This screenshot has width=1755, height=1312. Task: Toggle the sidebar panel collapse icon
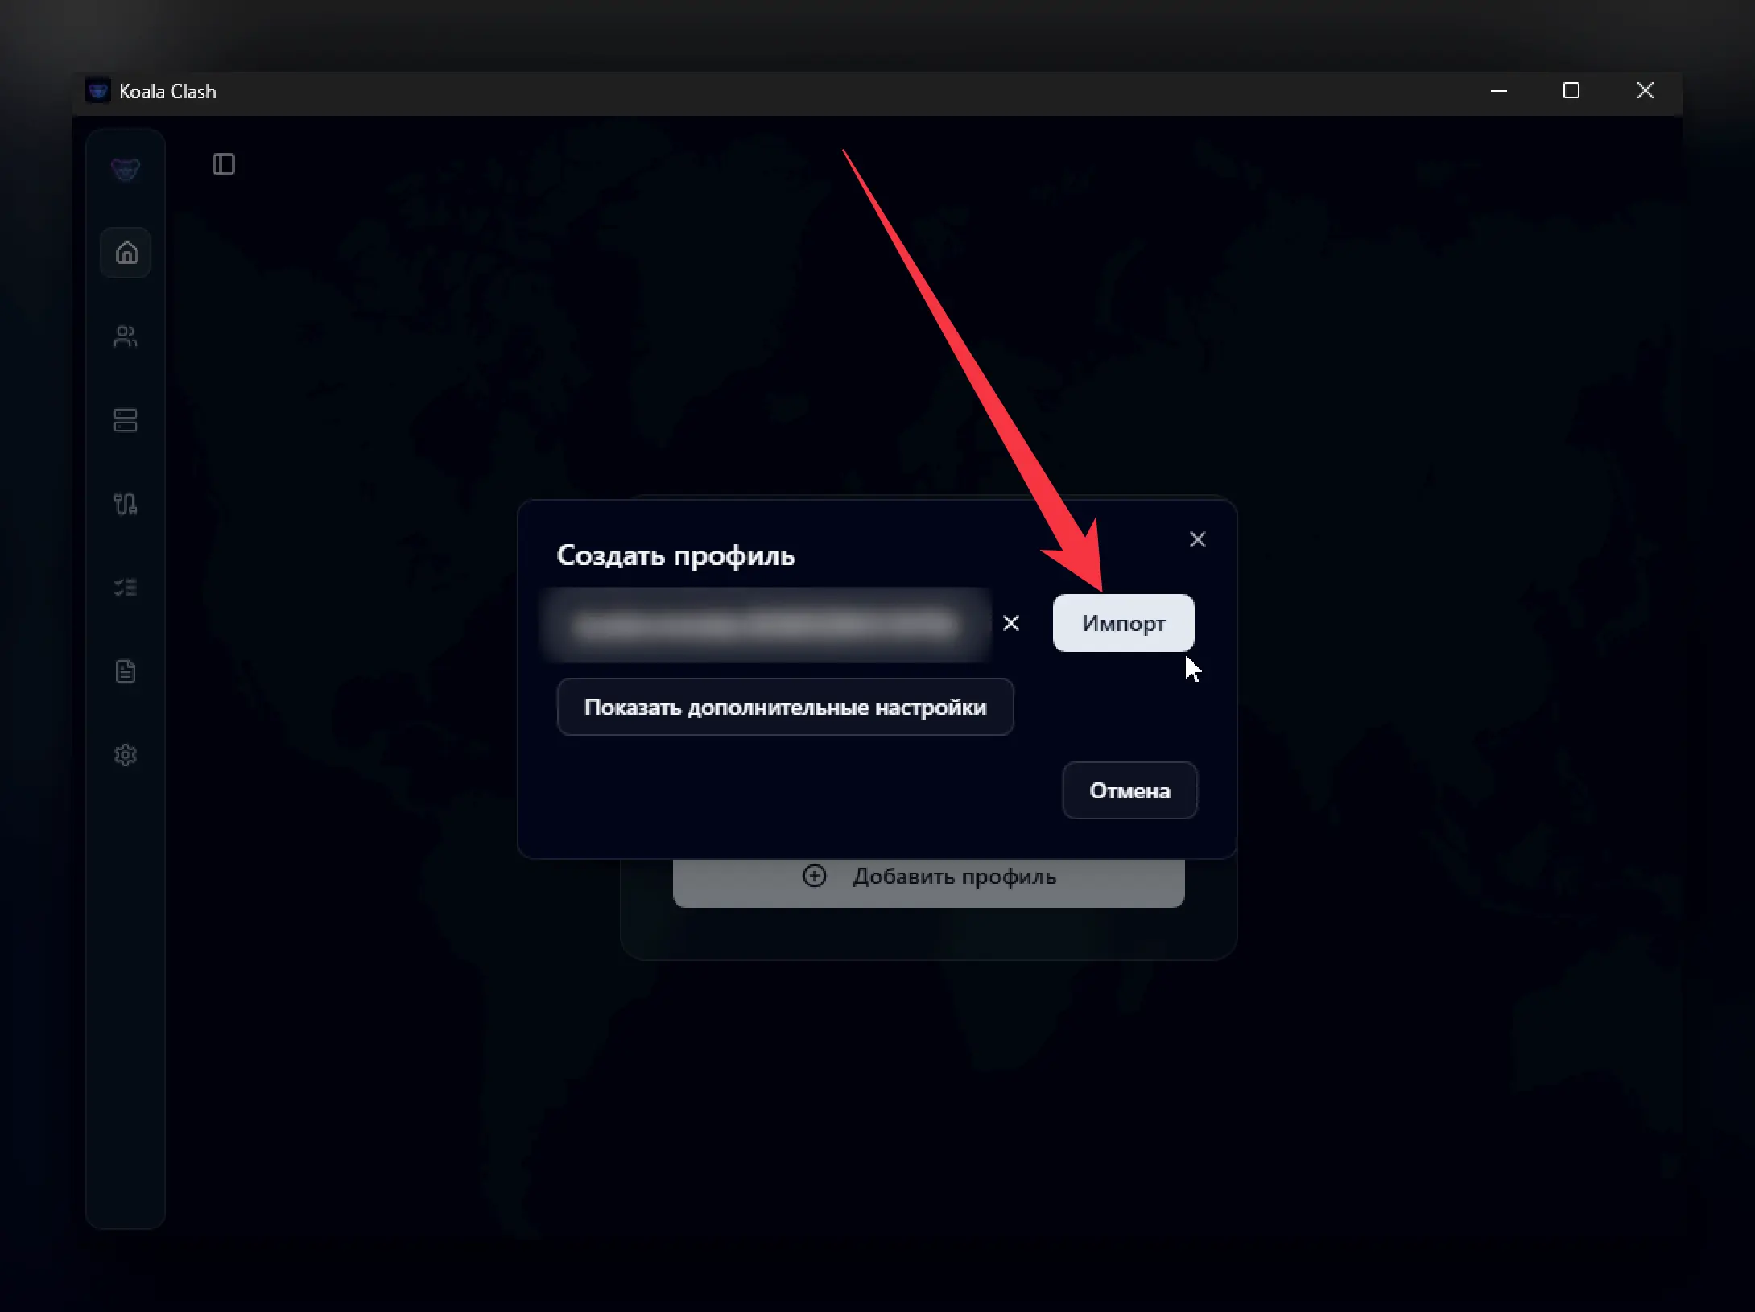(224, 164)
